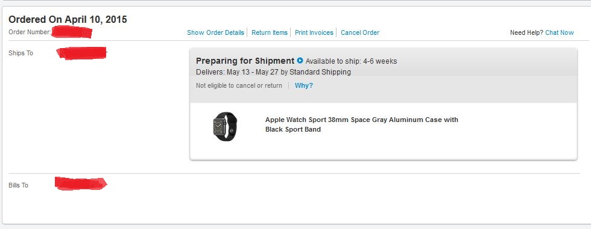The height and width of the screenshot is (229, 591).
Task: Start a support chat via Chat Now
Action: [x=560, y=32]
